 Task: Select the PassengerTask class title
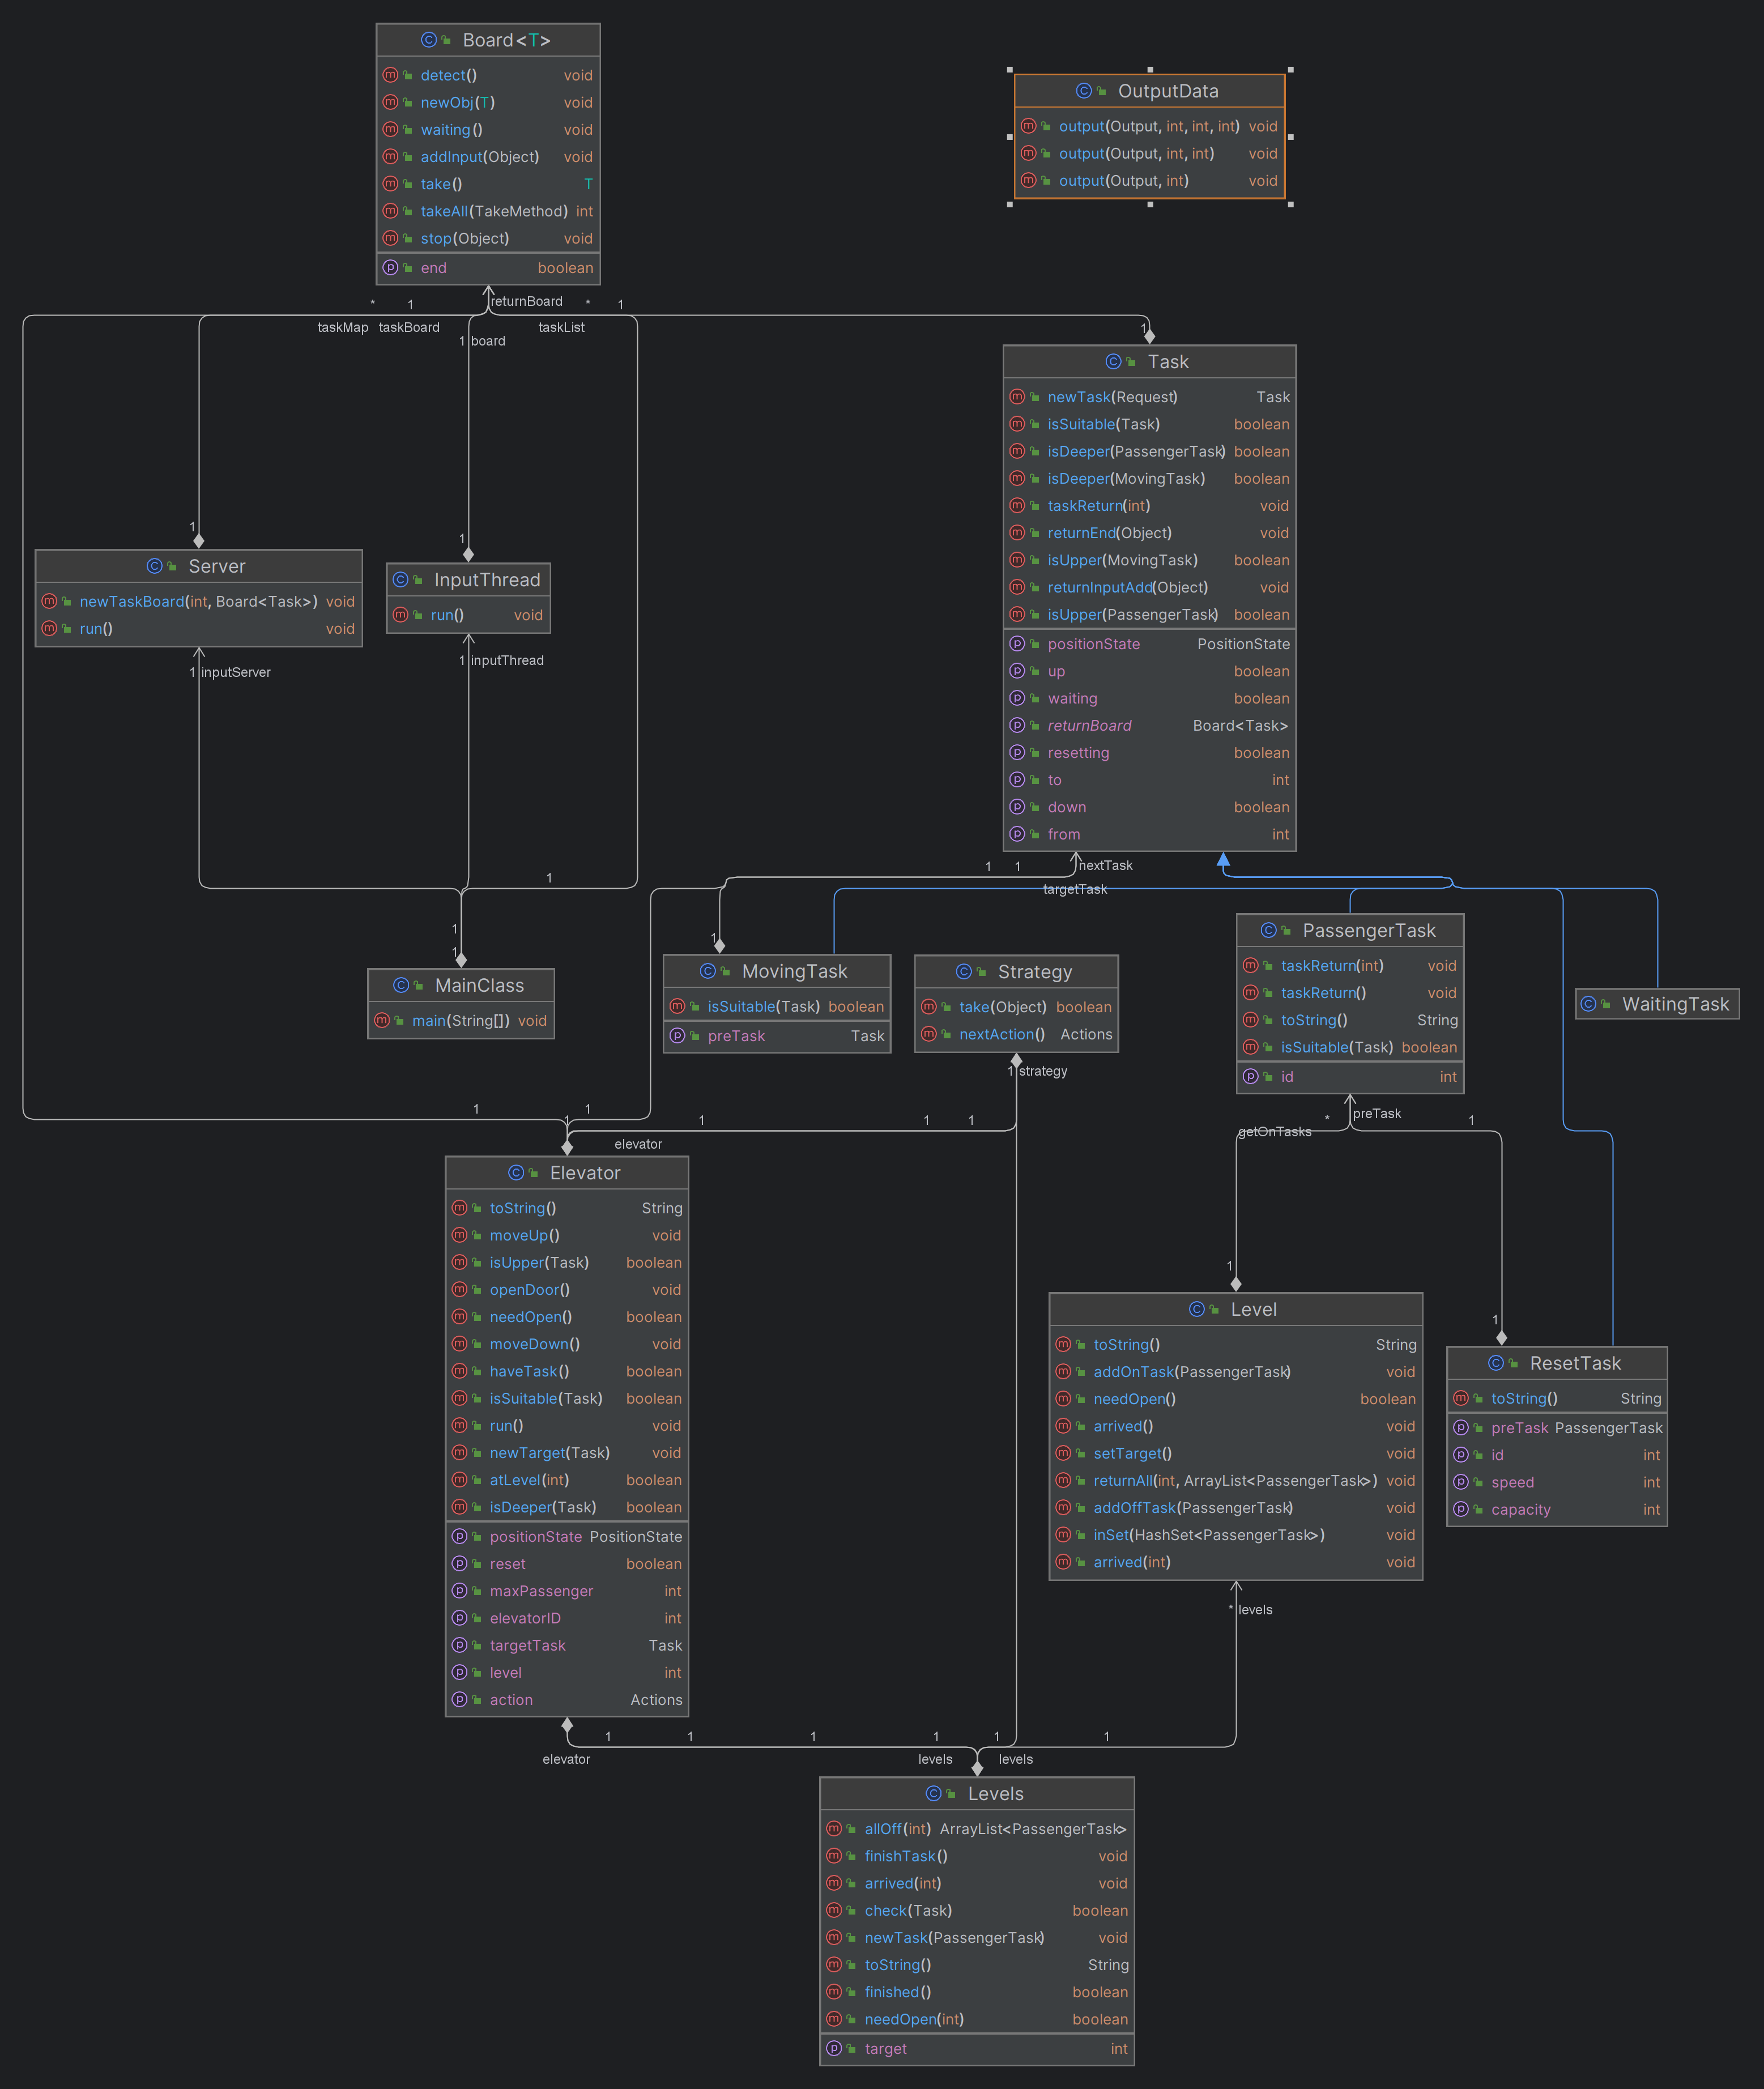(x=1369, y=930)
